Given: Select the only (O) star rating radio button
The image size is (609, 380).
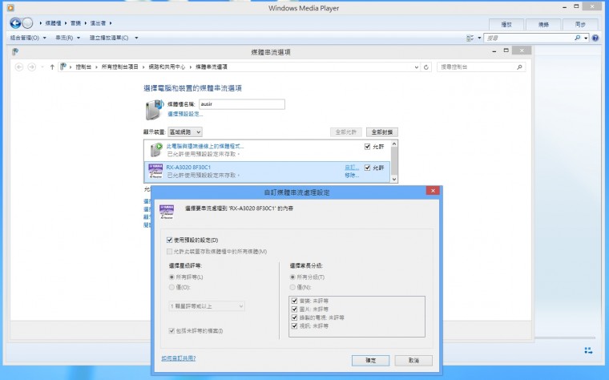Looking at the screenshot, I should click(x=171, y=287).
